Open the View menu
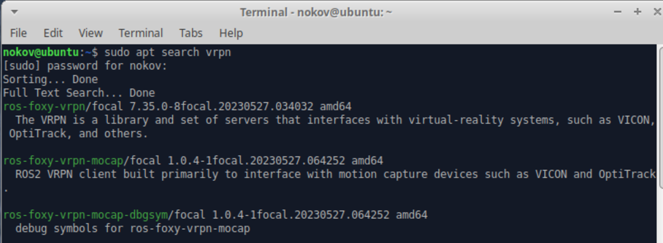The image size is (663, 243). (x=91, y=33)
